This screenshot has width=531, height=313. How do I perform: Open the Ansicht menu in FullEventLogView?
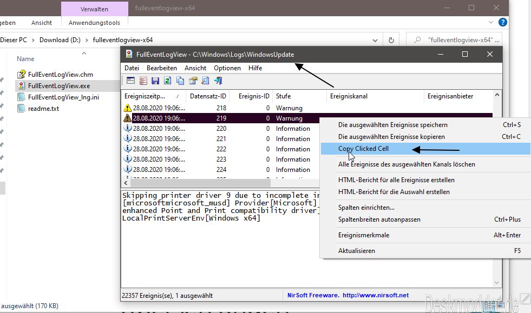pos(195,68)
